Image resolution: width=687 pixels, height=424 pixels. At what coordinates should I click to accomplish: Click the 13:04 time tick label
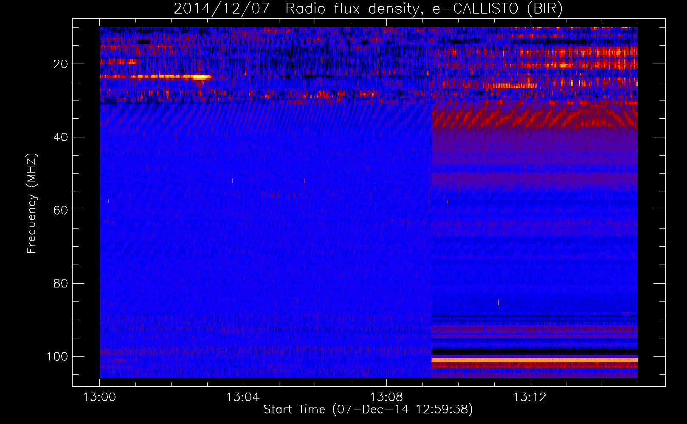point(243,397)
